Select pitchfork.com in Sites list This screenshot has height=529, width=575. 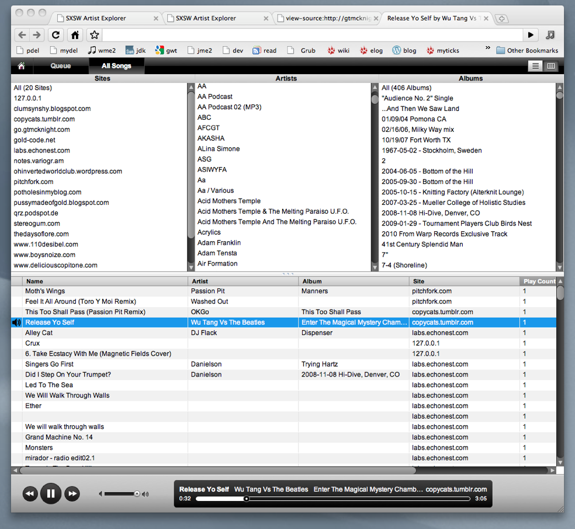(33, 182)
